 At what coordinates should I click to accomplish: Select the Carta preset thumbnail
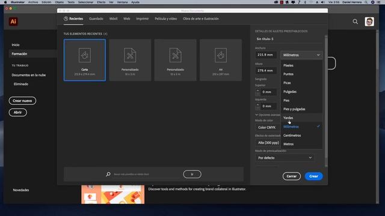tap(85, 60)
